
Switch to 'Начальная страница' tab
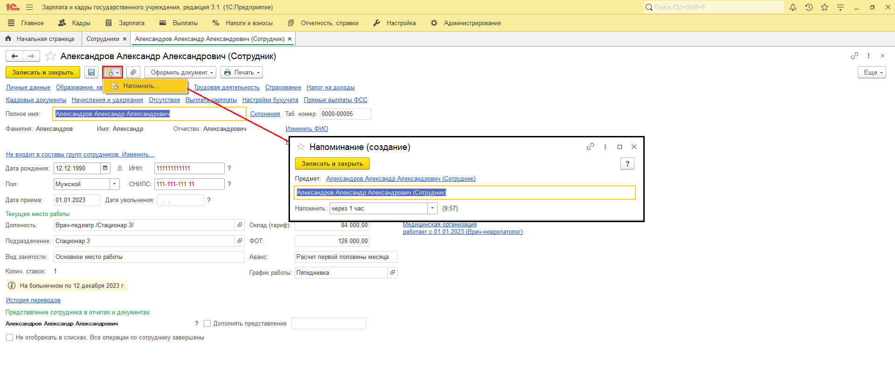(41, 39)
